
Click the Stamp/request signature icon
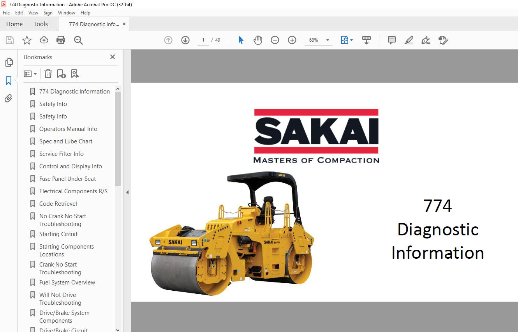(x=443, y=40)
